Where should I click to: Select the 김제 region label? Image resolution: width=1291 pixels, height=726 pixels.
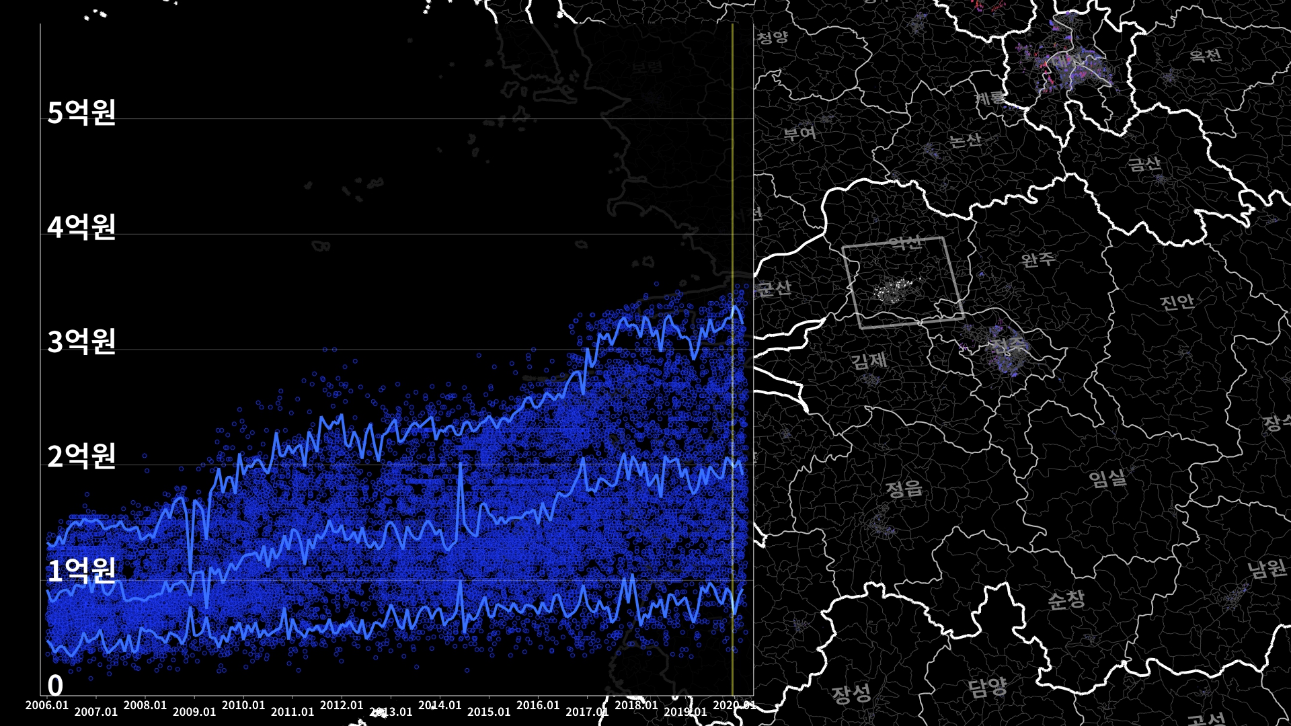tap(869, 361)
